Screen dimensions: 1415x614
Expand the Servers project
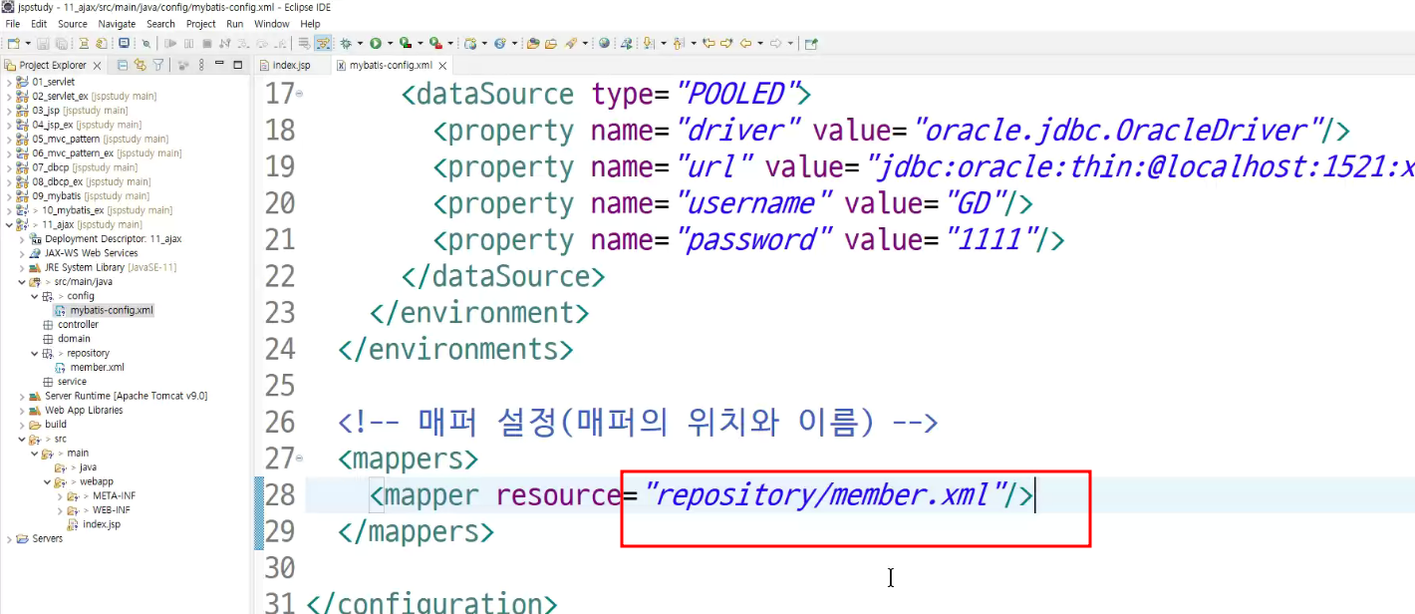pyautogui.click(x=9, y=538)
